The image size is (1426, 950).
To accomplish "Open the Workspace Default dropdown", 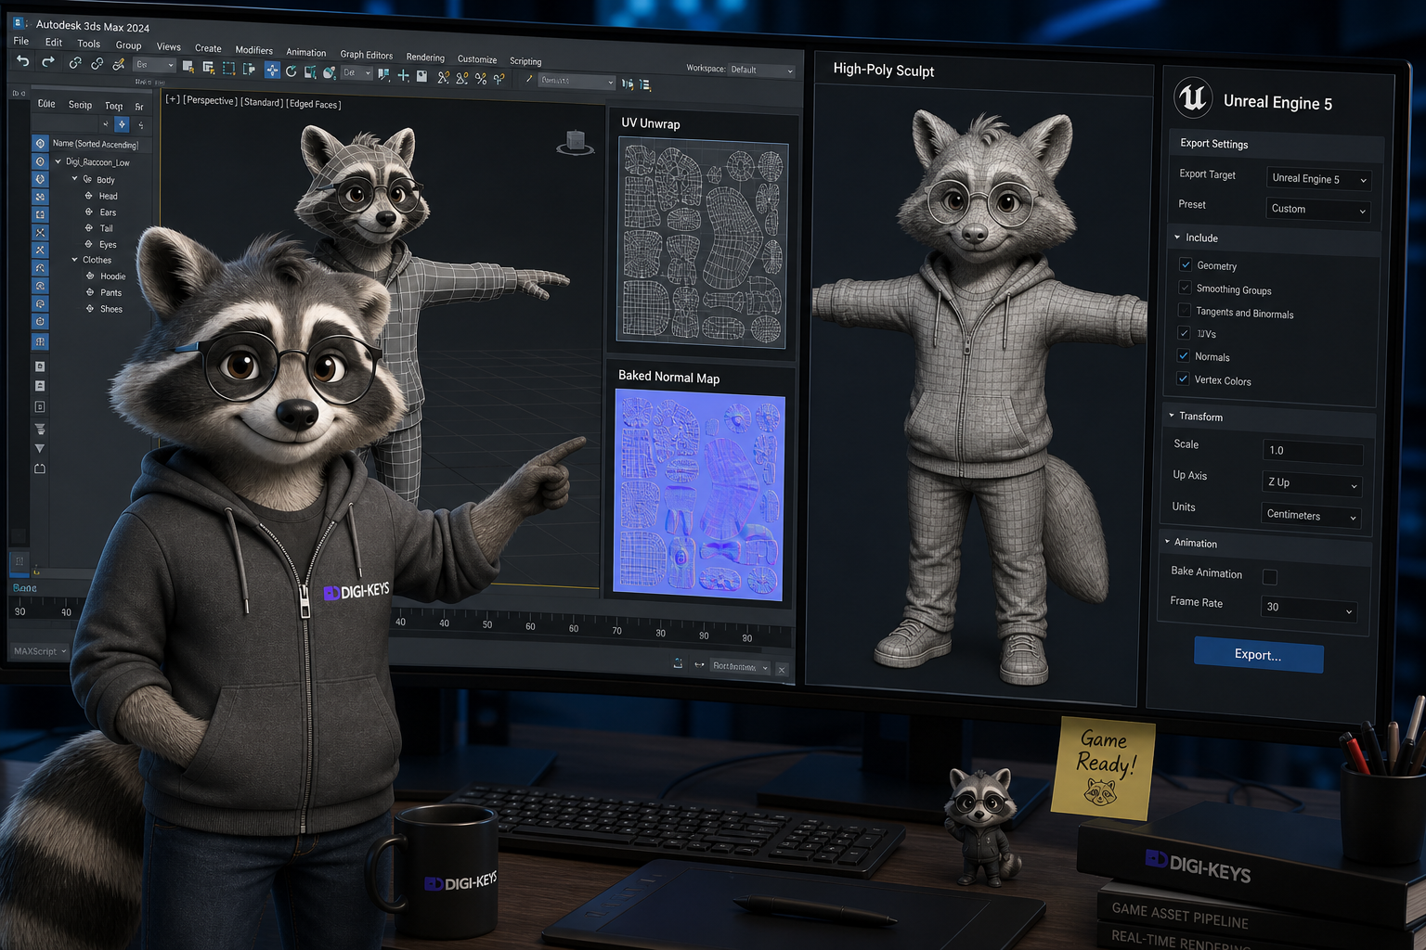I will 761,70.
